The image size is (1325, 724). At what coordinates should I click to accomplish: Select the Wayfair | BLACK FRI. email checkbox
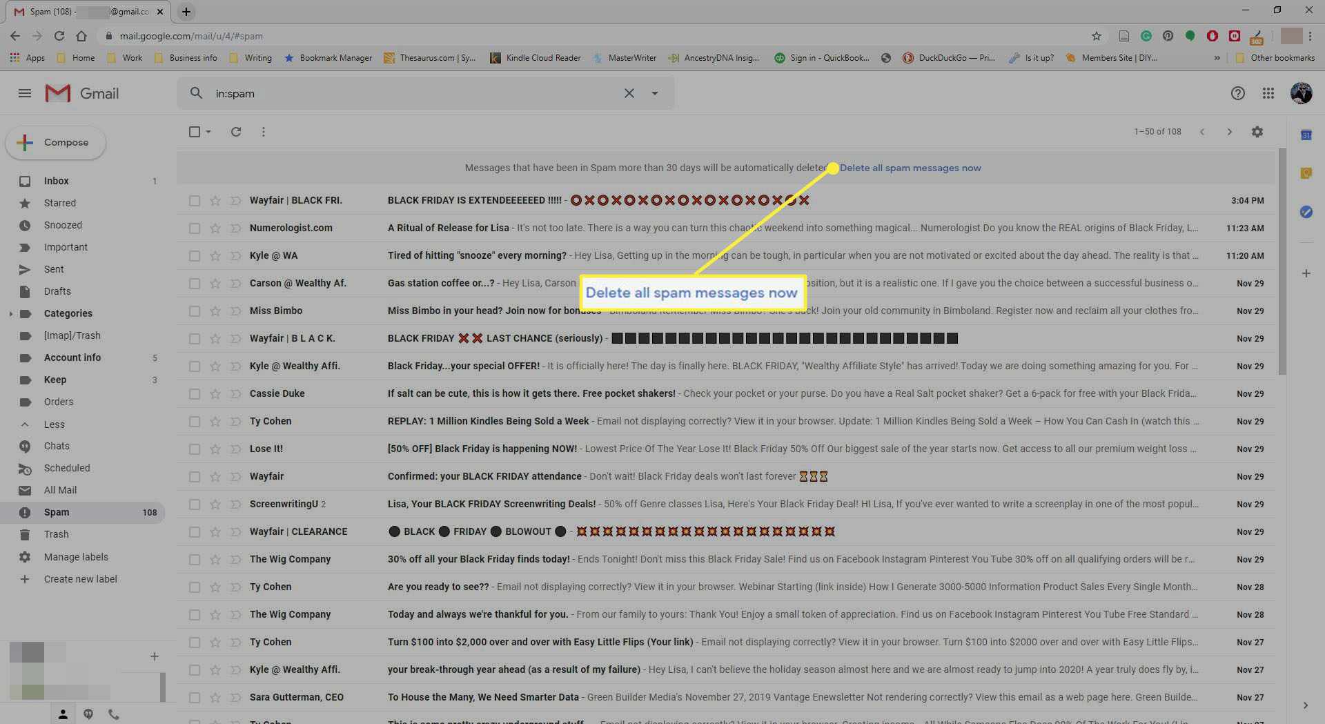pyautogui.click(x=195, y=200)
